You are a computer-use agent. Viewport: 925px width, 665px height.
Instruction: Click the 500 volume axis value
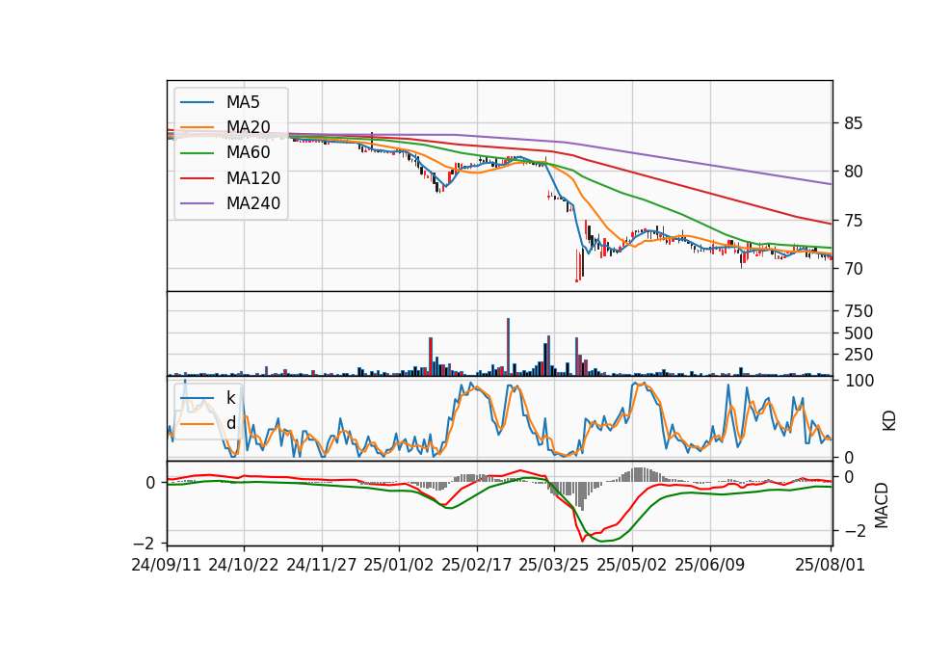tap(859, 333)
